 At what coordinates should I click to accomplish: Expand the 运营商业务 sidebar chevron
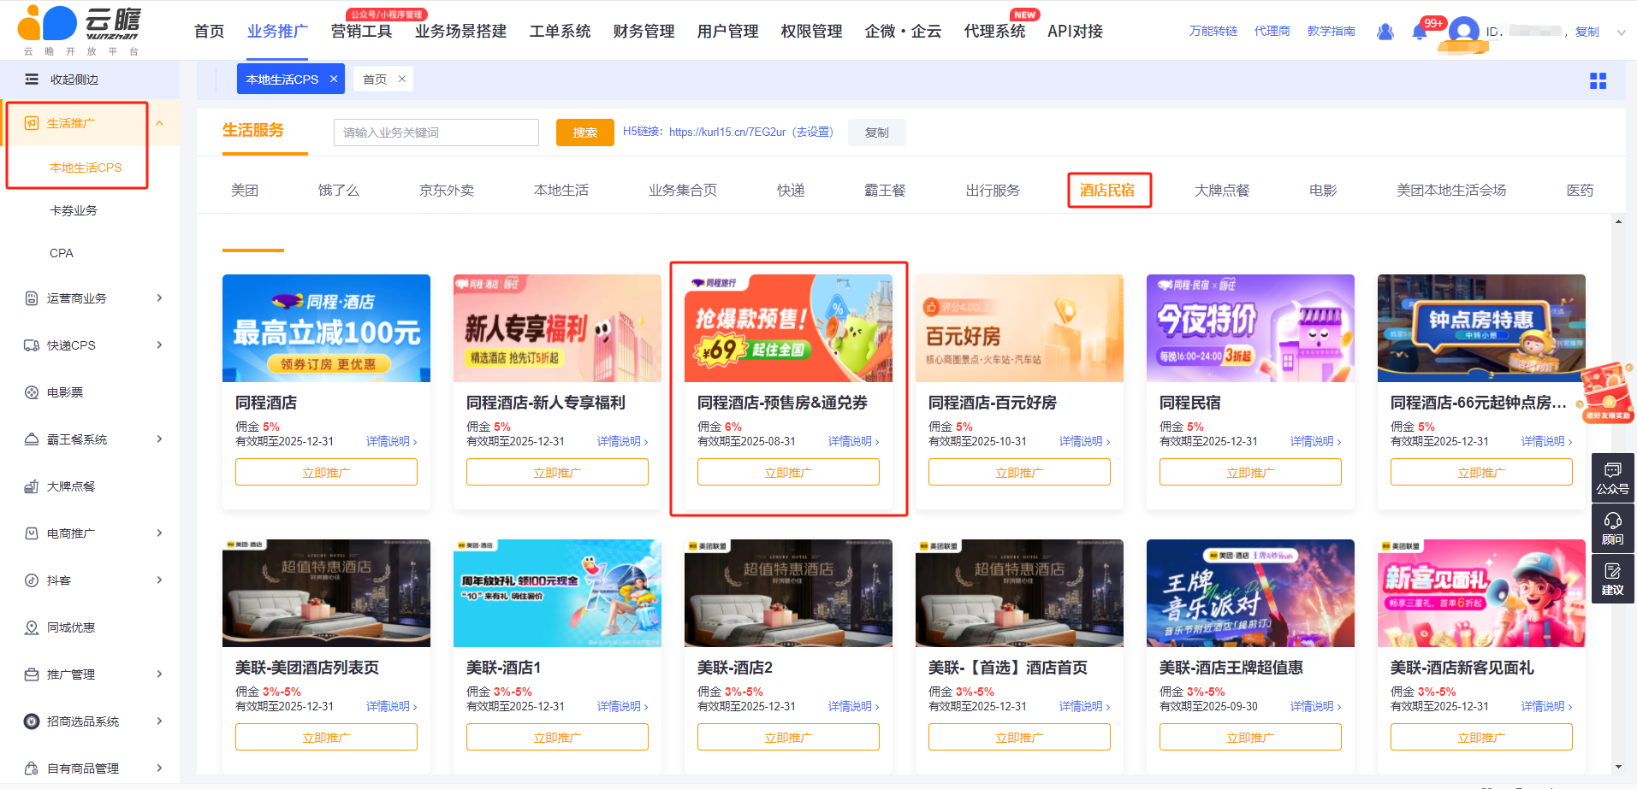click(x=160, y=298)
